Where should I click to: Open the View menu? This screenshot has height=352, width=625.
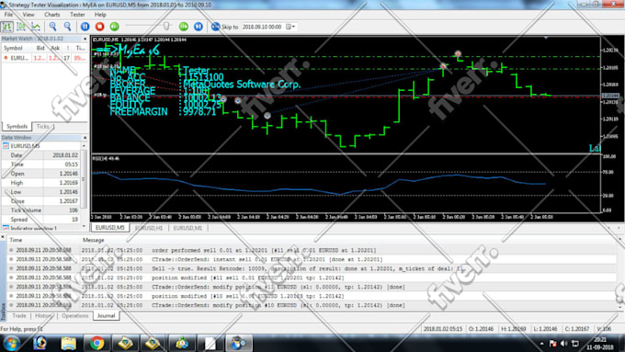coord(28,15)
